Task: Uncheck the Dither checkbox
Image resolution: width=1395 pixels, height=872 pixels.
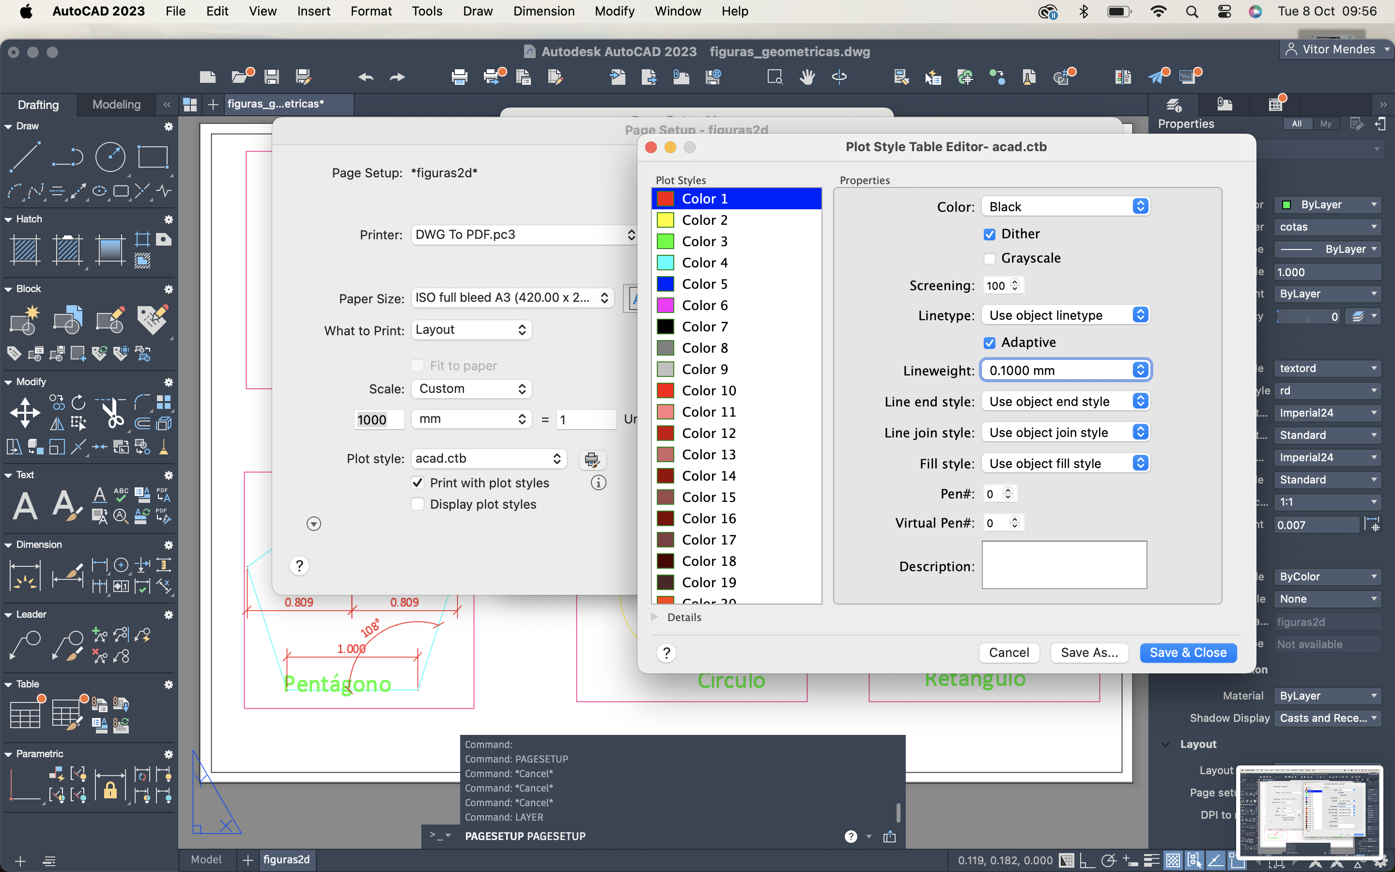Action: [x=989, y=234]
